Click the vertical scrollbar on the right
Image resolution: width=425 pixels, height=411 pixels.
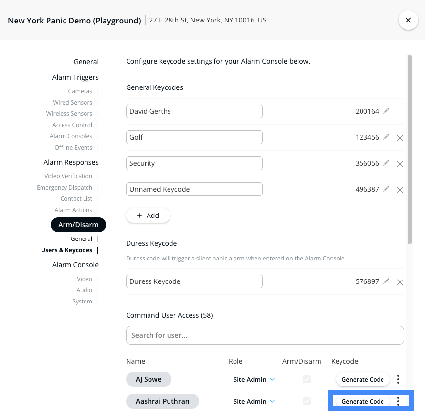pos(410,147)
